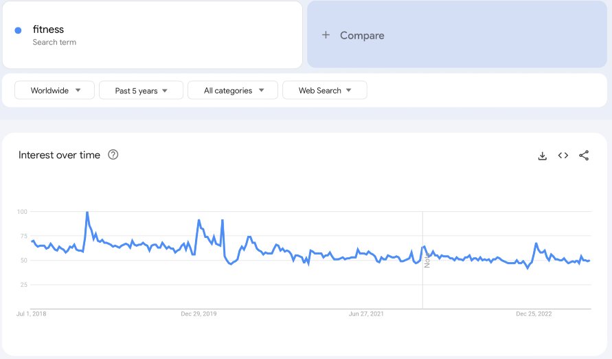Viewport: 612px width, 359px height.
Task: Click the plus icon next to Compare
Action: click(326, 35)
